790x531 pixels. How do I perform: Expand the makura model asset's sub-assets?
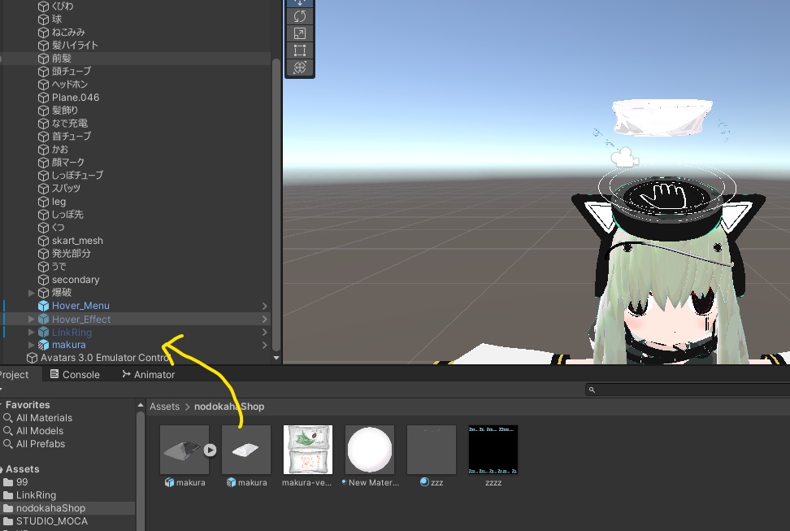(210, 450)
